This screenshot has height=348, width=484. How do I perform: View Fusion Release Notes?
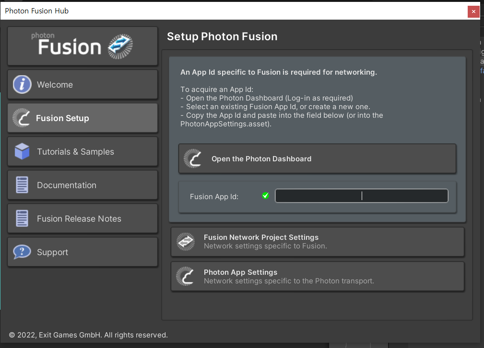(x=83, y=219)
